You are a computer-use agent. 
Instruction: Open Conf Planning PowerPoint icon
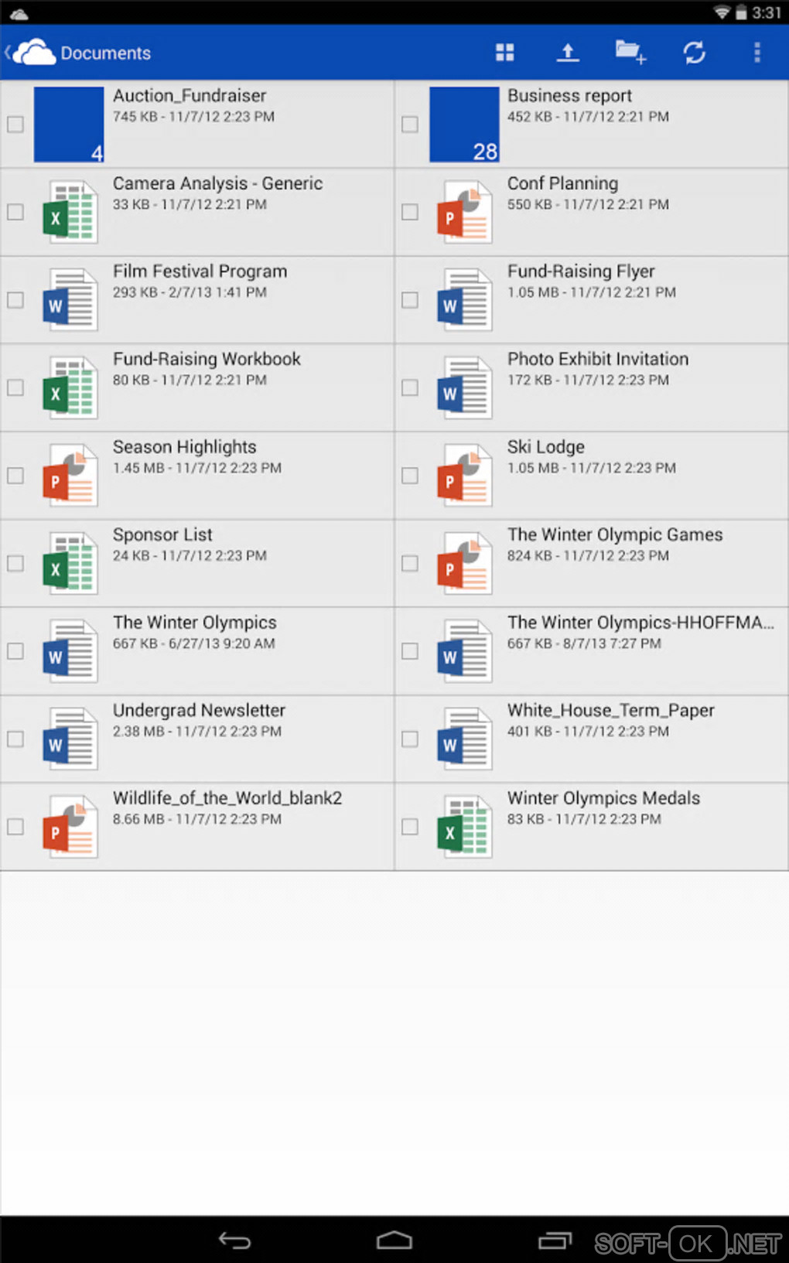point(464,212)
